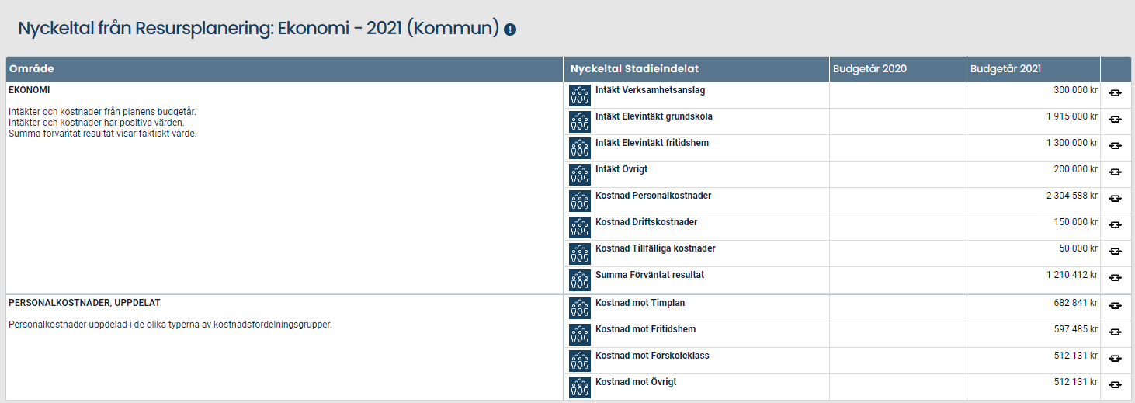
Task: Click the link icon for Kostnad mot Timplan
Action: [x=1116, y=306]
